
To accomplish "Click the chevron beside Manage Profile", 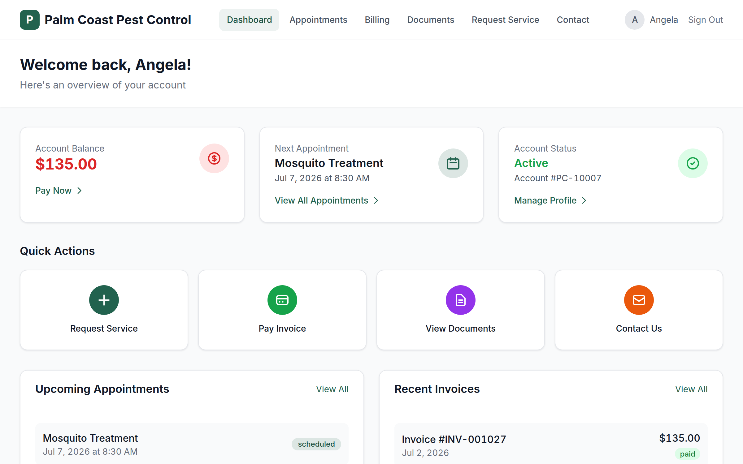I will tap(584, 200).
